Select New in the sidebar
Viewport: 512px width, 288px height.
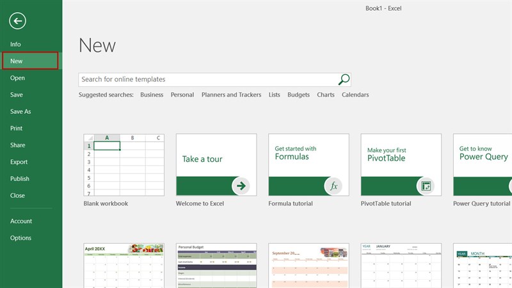click(30, 61)
